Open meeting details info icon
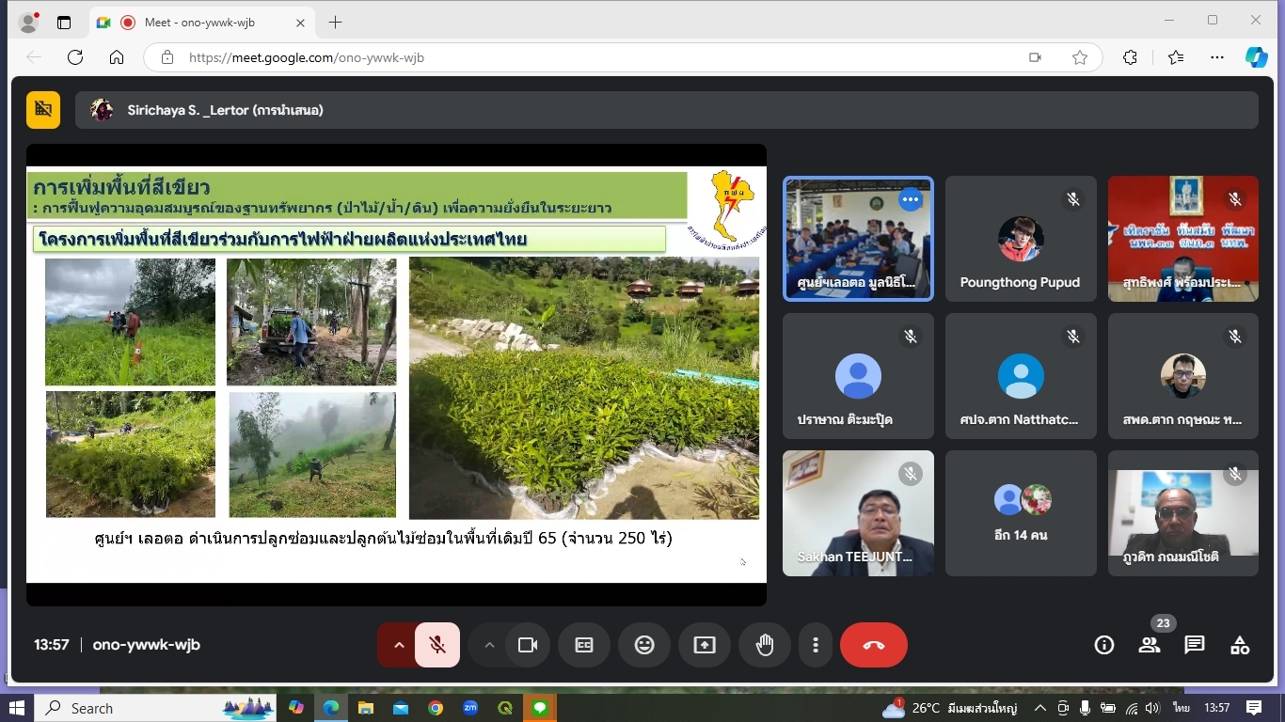 pyautogui.click(x=1104, y=645)
